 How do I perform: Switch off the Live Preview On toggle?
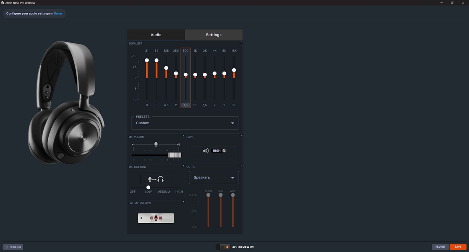click(x=223, y=247)
